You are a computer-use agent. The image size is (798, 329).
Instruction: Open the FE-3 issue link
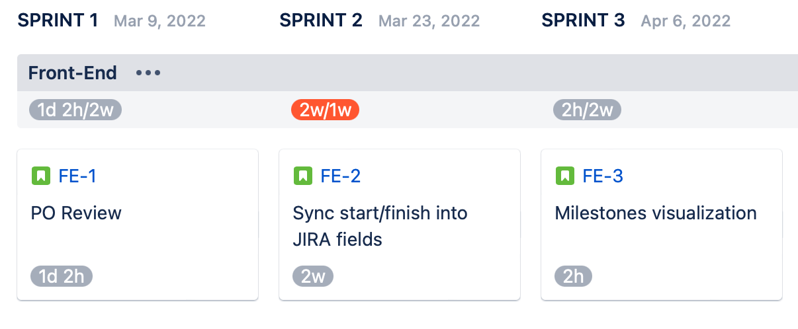click(602, 176)
